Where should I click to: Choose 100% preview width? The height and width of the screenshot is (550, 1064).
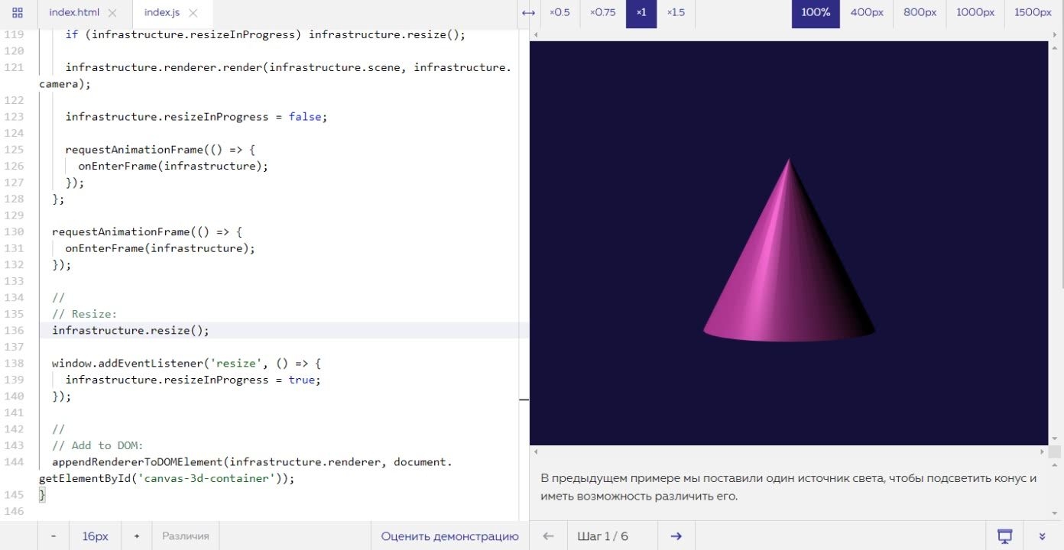[816, 13]
